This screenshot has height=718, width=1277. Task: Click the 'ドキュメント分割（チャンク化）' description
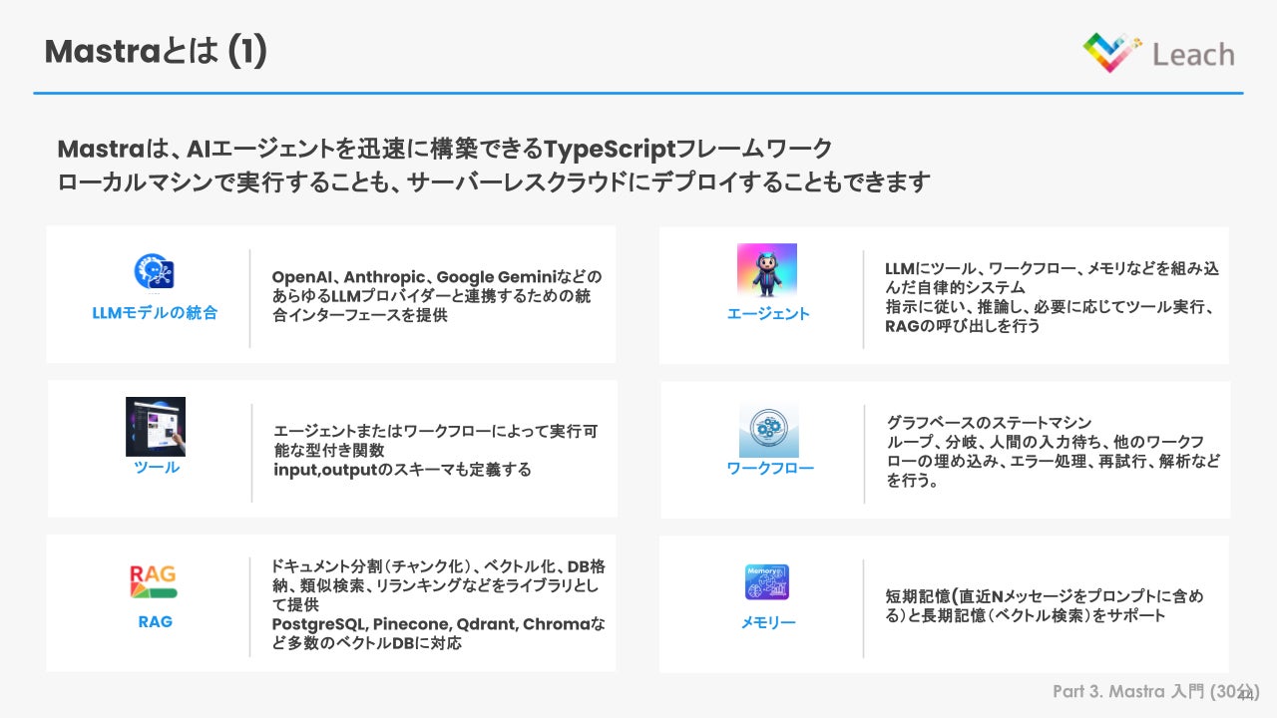click(x=435, y=585)
